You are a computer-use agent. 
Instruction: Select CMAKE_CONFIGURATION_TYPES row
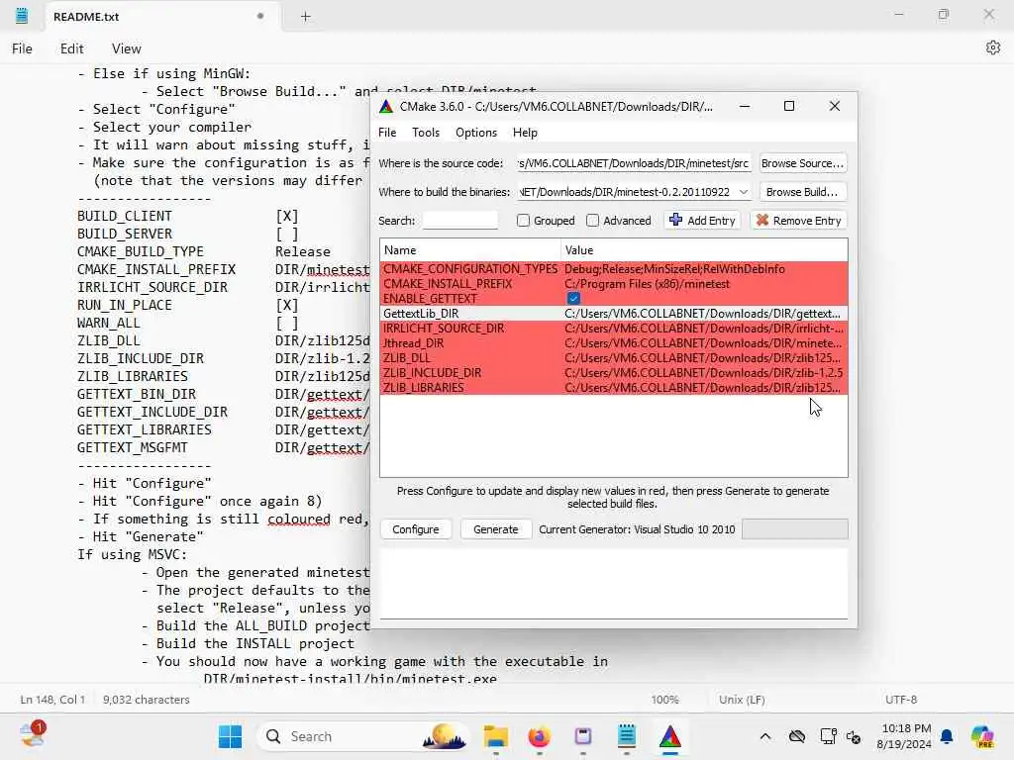(613, 269)
